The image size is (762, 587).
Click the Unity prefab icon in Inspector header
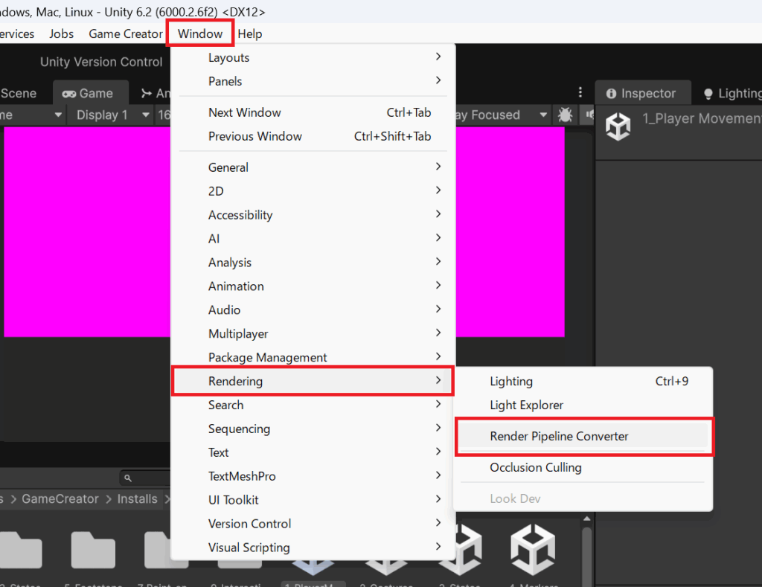pyautogui.click(x=618, y=126)
